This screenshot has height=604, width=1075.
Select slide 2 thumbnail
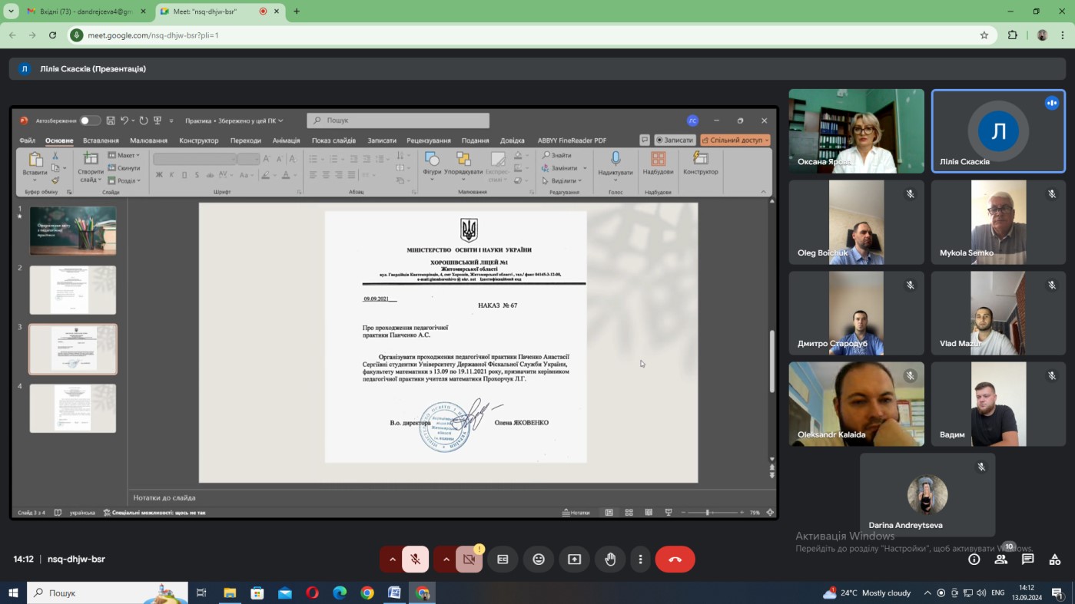(73, 290)
